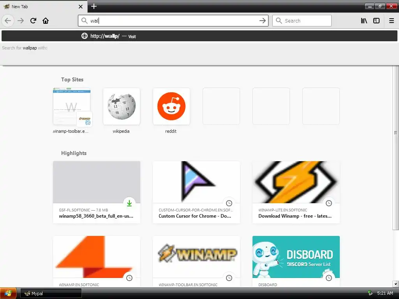Show sidebars with the sidebar icon

tap(376, 21)
